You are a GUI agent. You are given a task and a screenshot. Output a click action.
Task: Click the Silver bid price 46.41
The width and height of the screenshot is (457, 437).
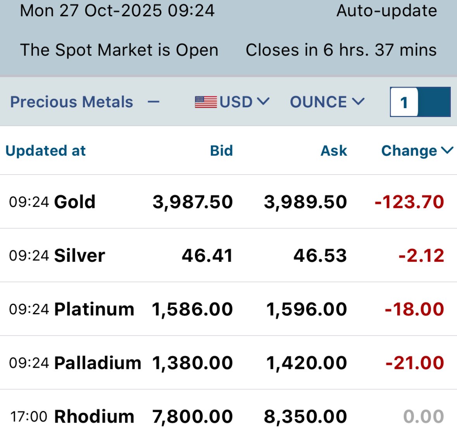coord(207,256)
